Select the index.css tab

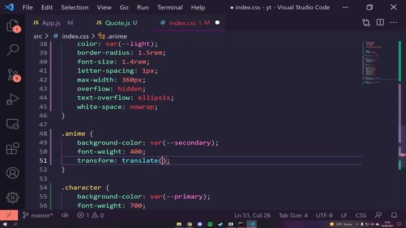pos(189,23)
